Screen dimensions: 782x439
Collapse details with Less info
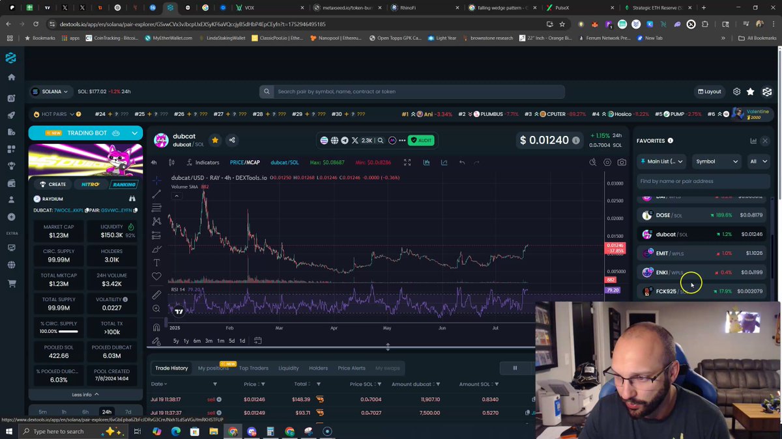click(85, 394)
